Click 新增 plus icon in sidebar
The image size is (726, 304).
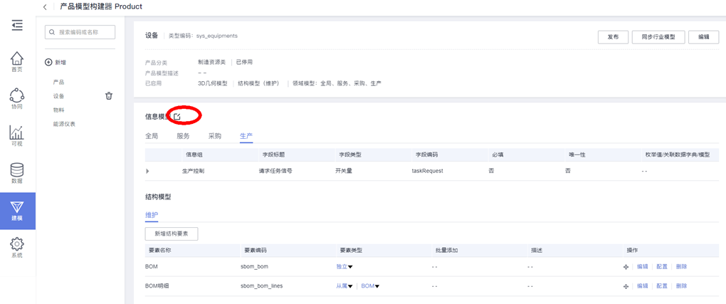click(48, 63)
